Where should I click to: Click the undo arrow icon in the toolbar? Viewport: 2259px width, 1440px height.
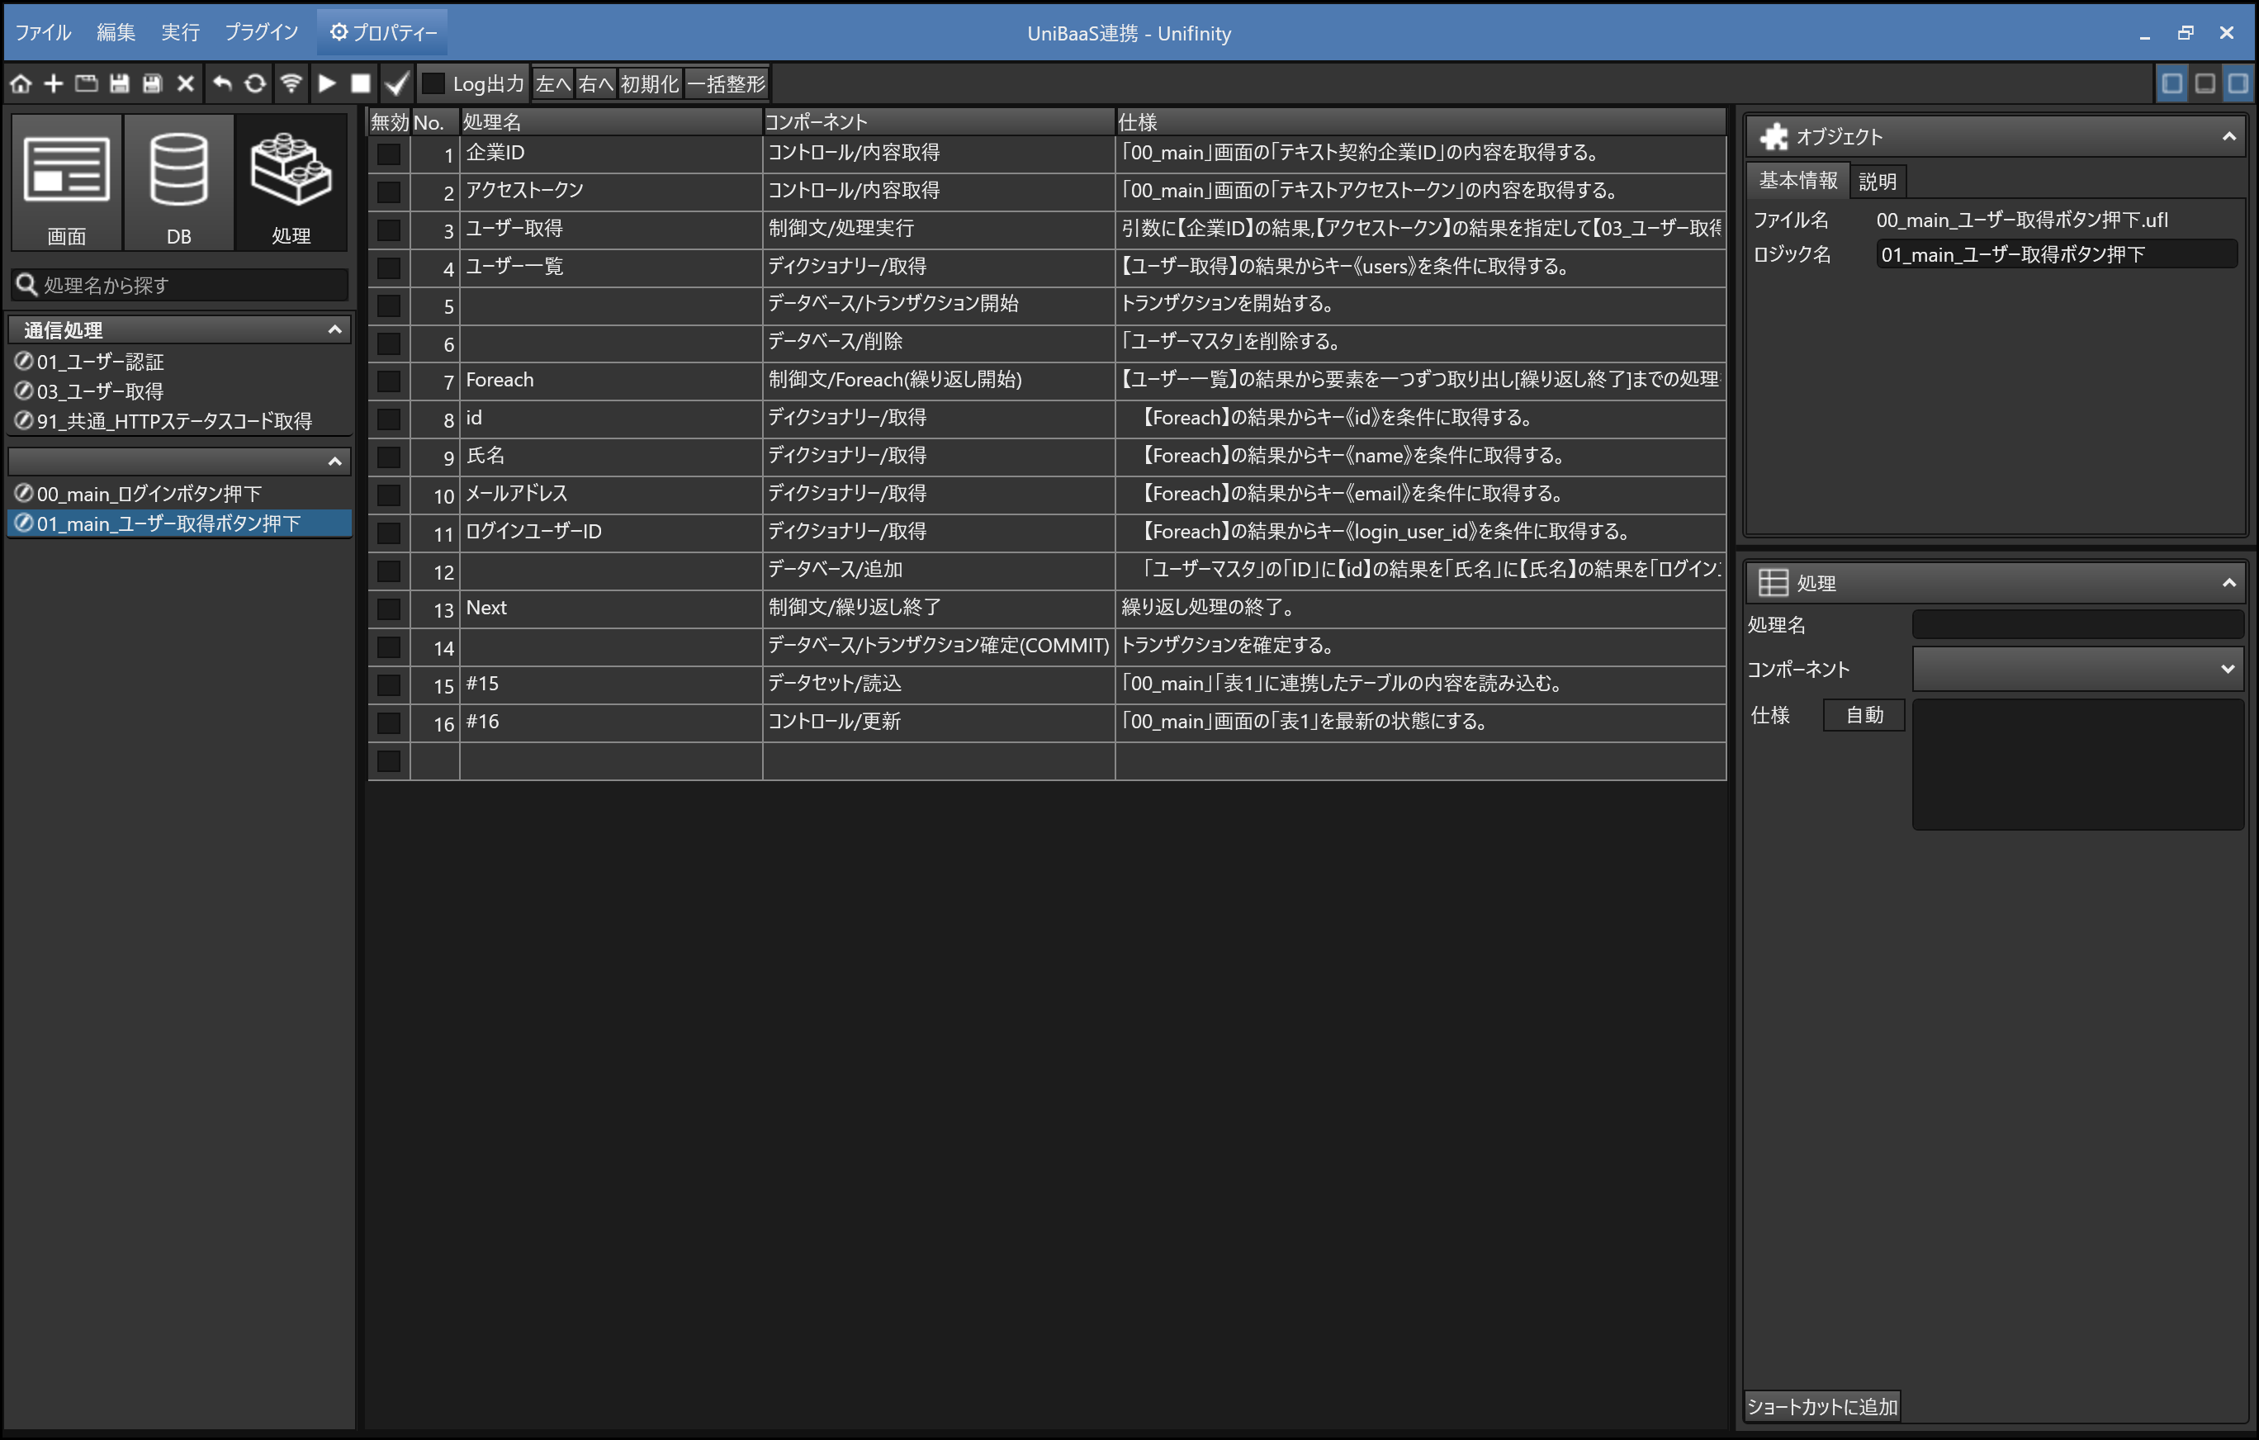click(x=221, y=83)
